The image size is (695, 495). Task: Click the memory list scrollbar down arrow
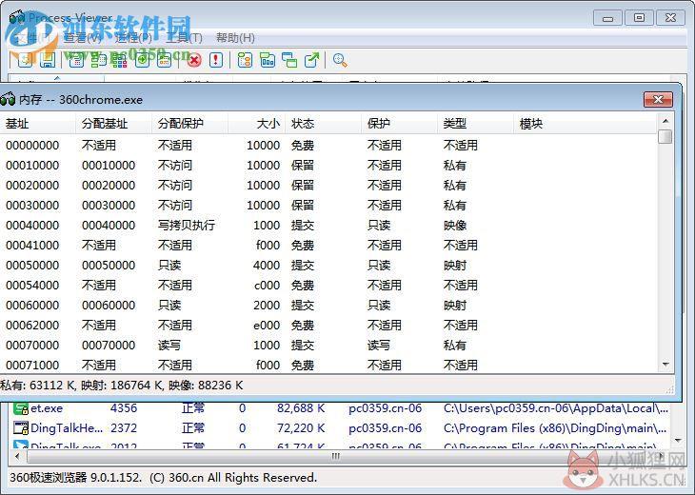click(x=665, y=365)
